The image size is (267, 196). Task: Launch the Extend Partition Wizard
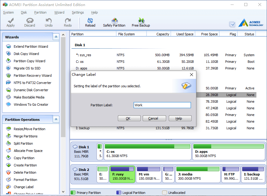tap(27, 47)
